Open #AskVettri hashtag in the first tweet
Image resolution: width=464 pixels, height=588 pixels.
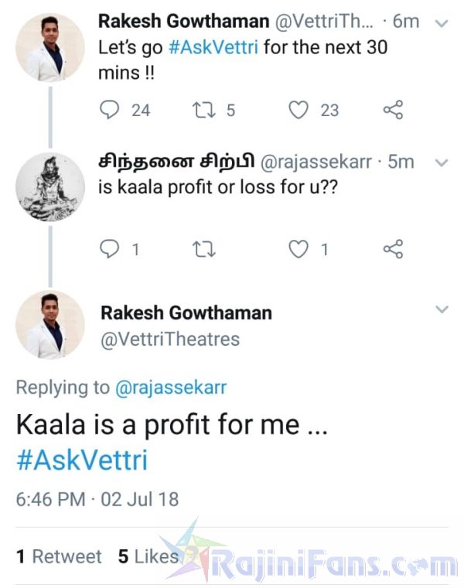pos(214,46)
